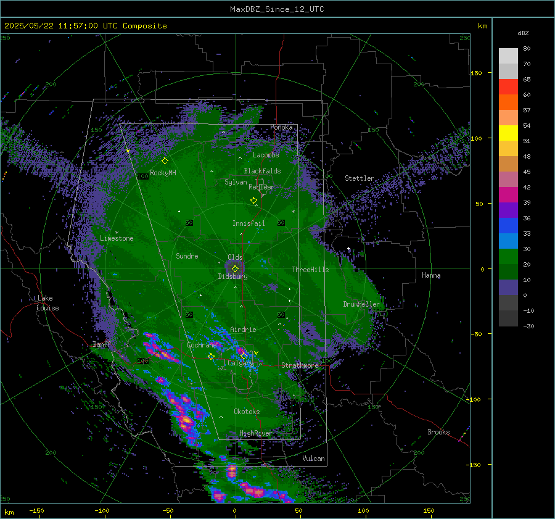Select the asterisk marker east of Innisfail
Viewport: 555px width, 519px height.
pos(293,212)
